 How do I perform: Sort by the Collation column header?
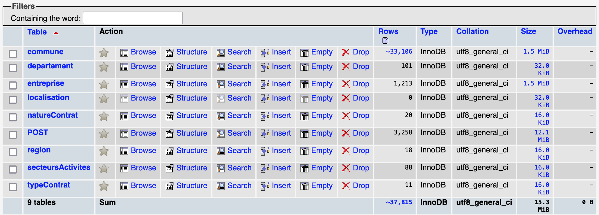(472, 31)
